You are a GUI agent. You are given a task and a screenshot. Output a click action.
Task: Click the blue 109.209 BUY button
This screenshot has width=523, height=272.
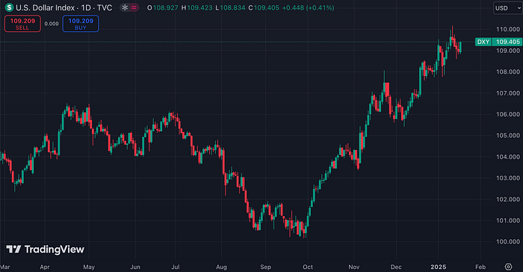point(81,24)
